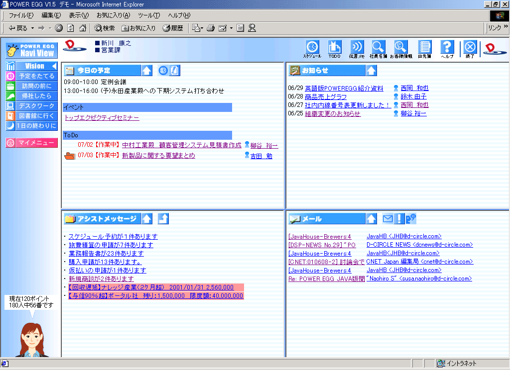Open 組織変更のお知らせ notice link
510x370 pixels.
click(x=333, y=114)
